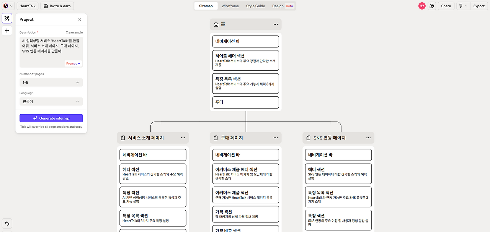490x232 pixels.
Task: Open the Figma export dropdown
Action: (x=463, y=6)
